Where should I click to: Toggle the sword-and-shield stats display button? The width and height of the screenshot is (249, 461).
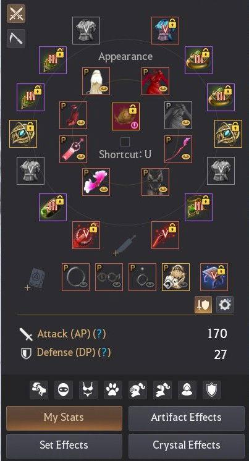tap(203, 305)
